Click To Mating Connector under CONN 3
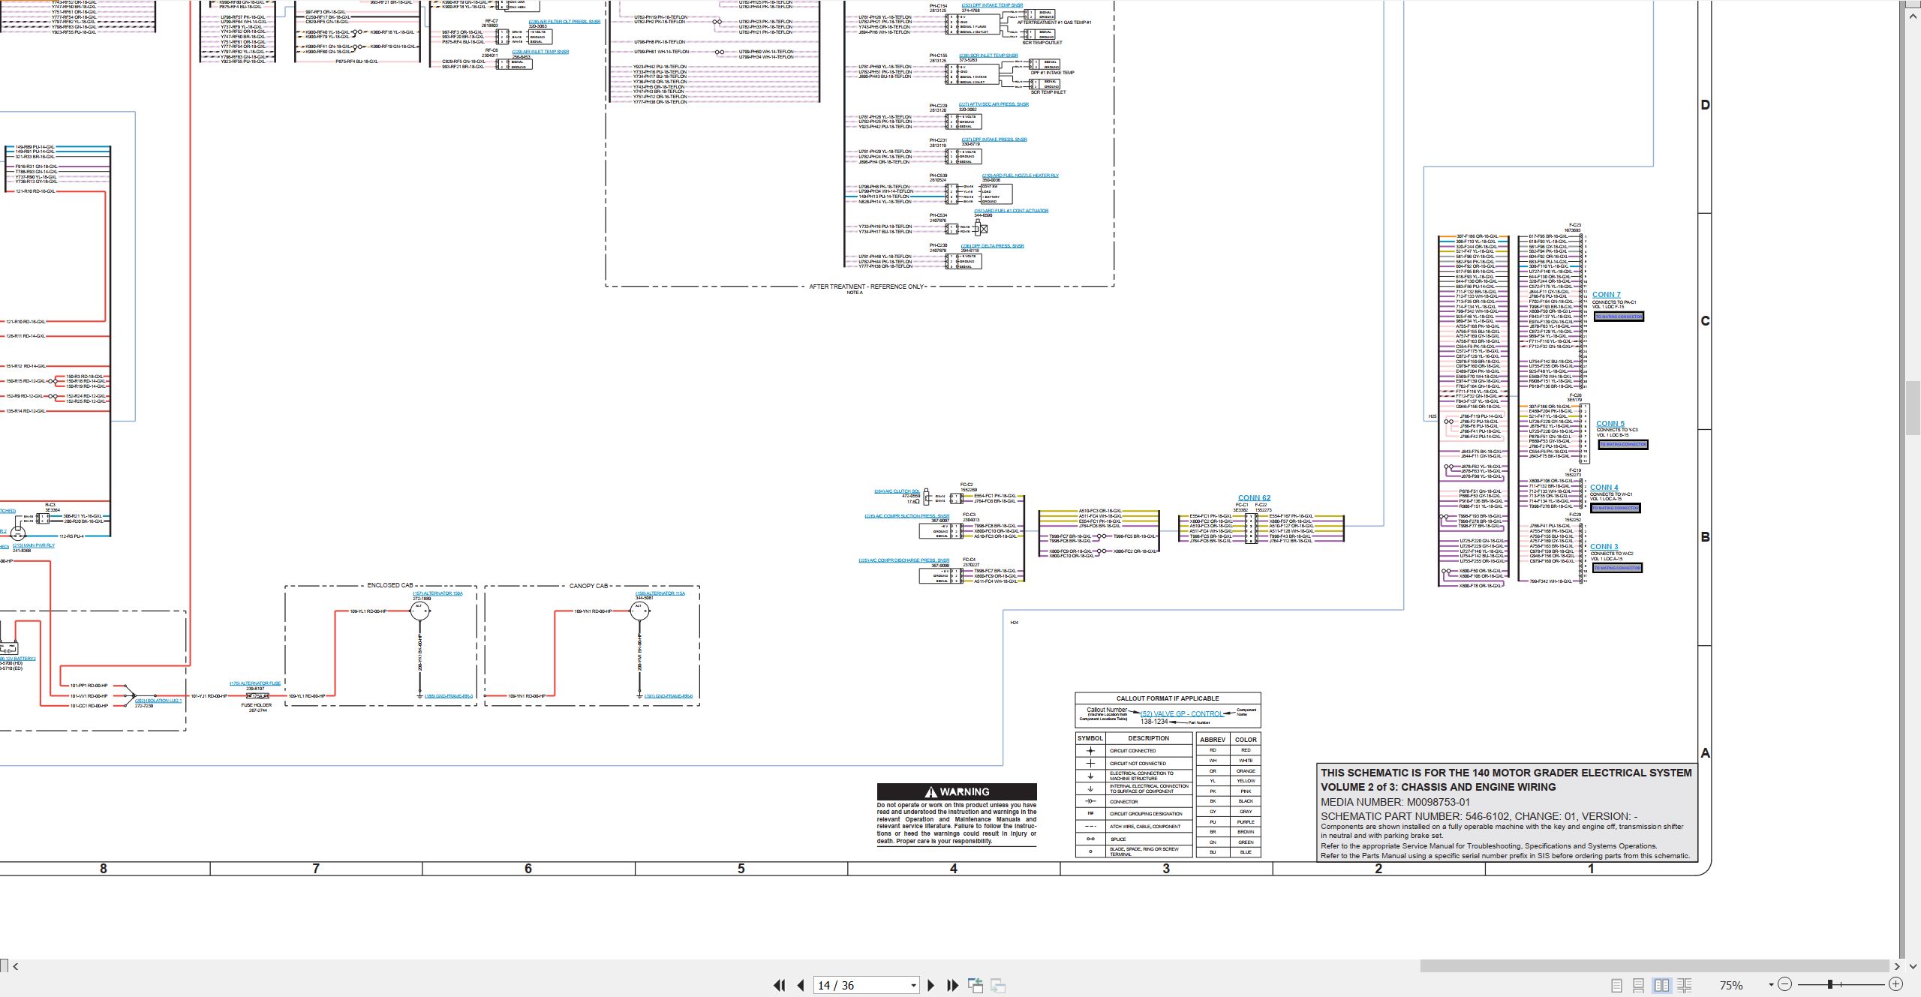 [x=1617, y=568]
